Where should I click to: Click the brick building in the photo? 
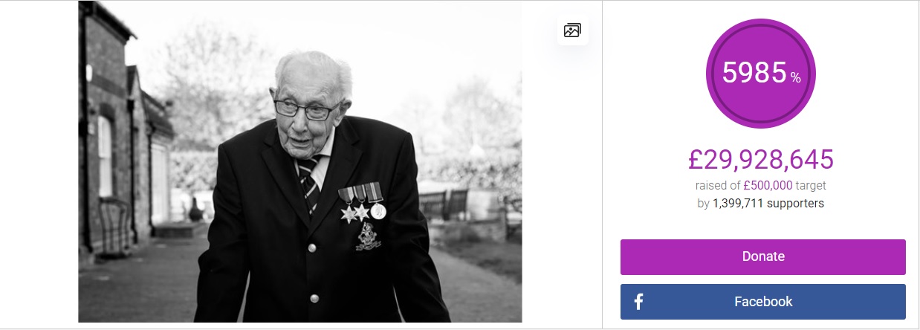[x=111, y=134]
